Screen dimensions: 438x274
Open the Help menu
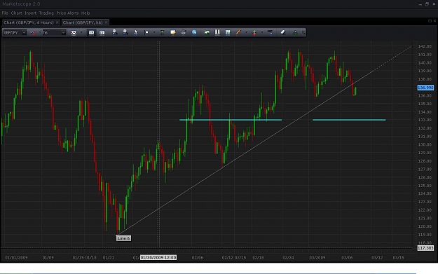pyautogui.click(x=85, y=13)
